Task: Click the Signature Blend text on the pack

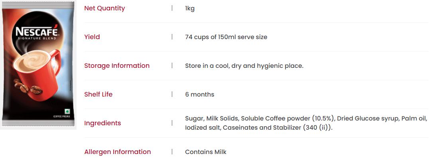Action: [37, 39]
